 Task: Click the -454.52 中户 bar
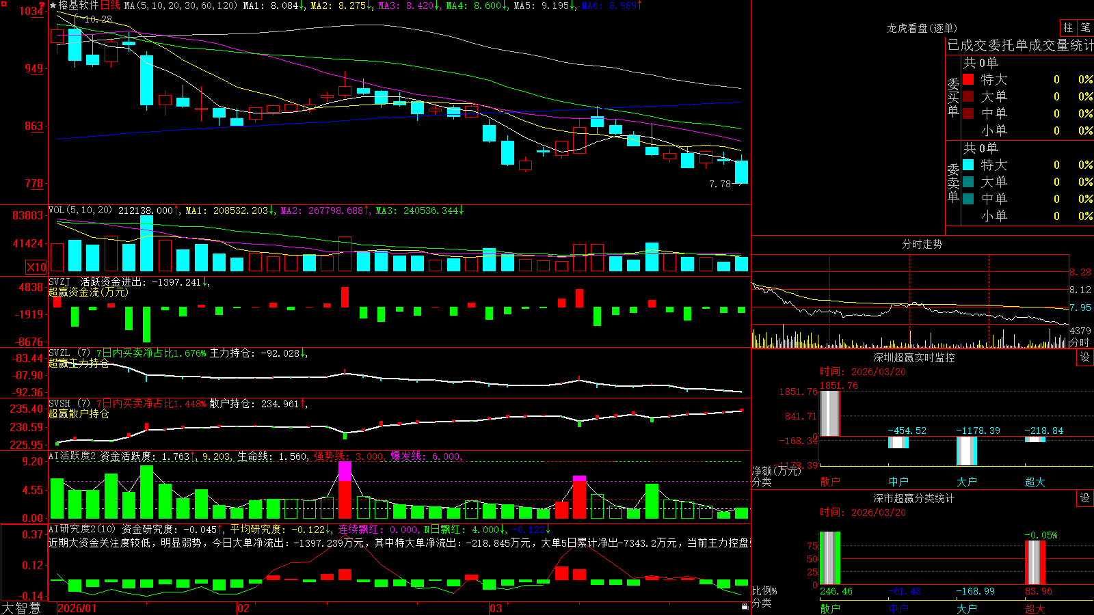[x=898, y=442]
